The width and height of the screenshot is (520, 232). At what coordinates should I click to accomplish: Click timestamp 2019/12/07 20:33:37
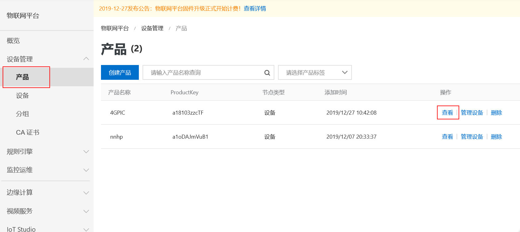[351, 137]
